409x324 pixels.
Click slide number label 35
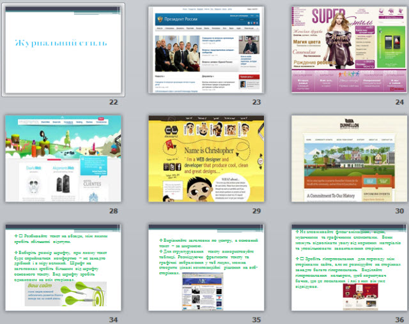click(x=256, y=320)
